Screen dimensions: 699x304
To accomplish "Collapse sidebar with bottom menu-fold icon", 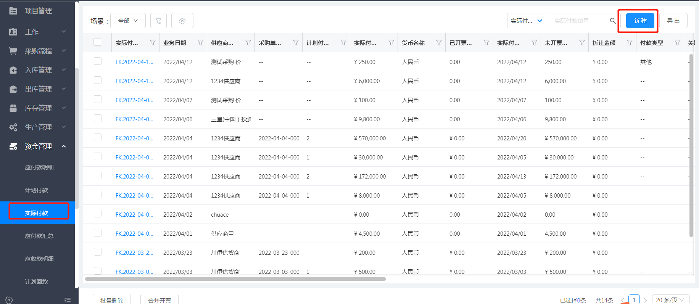I will pyautogui.click(x=68, y=301).
